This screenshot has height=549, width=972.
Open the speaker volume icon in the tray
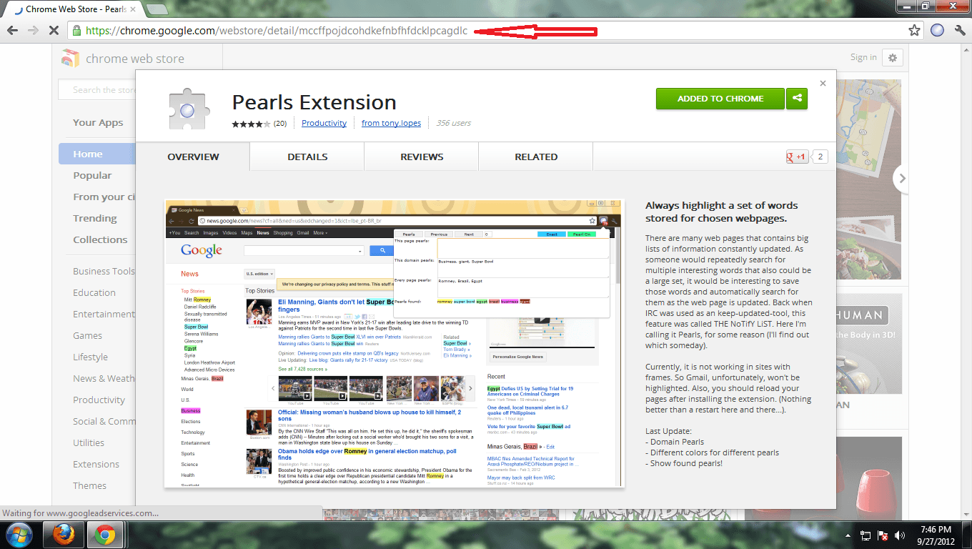900,534
